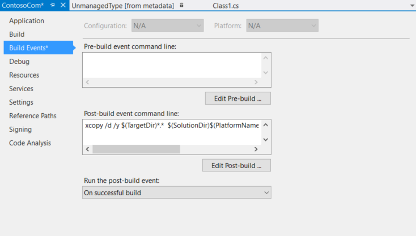416x236 pixels.
Task: Click inside the Pre-build event command box
Action: click(172, 65)
